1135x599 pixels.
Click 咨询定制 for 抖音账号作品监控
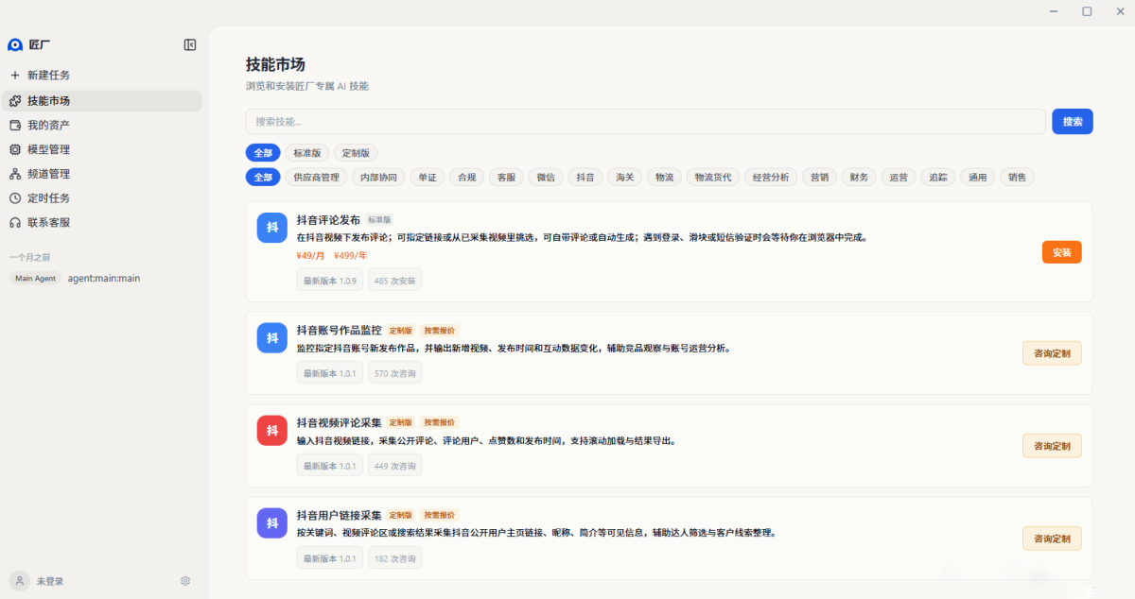click(x=1052, y=353)
